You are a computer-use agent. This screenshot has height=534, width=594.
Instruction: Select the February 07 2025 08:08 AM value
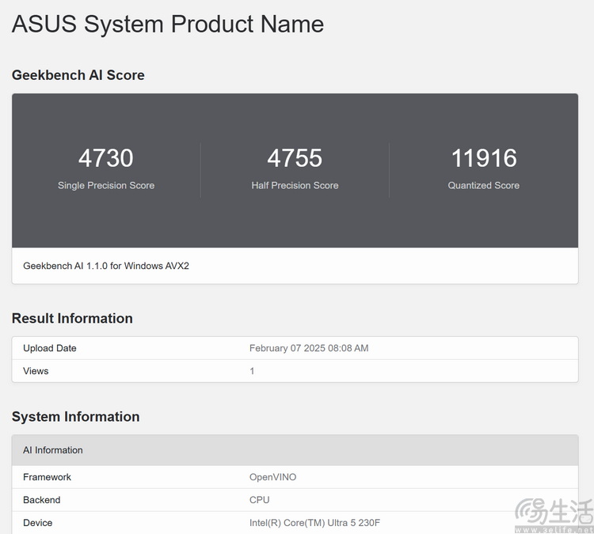[x=309, y=348]
